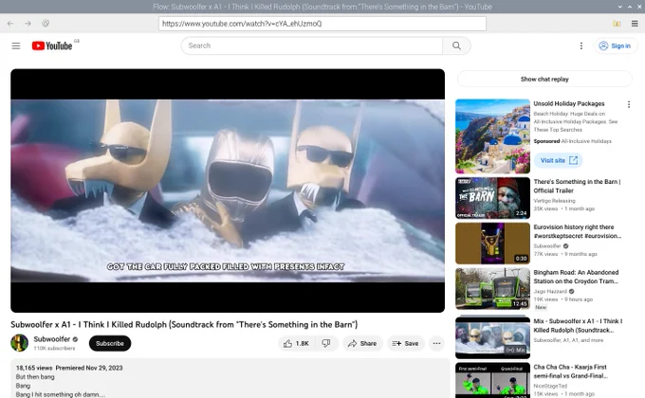Open Eurovision history right there video thumbnail
The height and width of the screenshot is (398, 645).
tap(492, 244)
